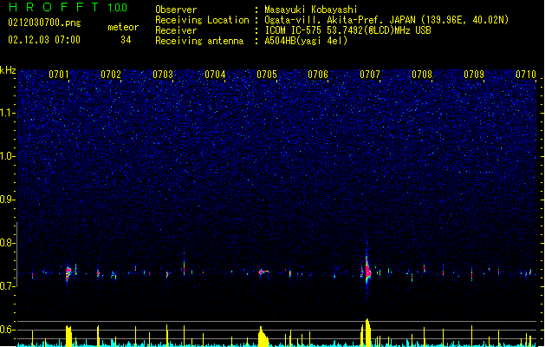Click the 0708 time marker
545x347 pixels.
tap(422, 75)
